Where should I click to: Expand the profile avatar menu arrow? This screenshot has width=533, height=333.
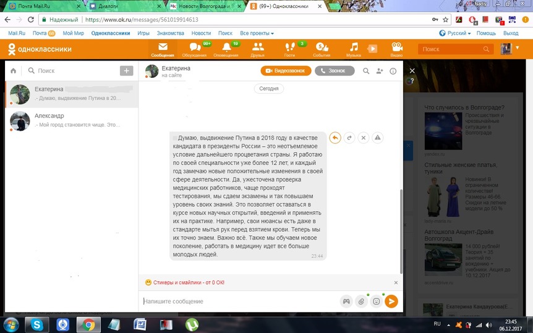515,49
